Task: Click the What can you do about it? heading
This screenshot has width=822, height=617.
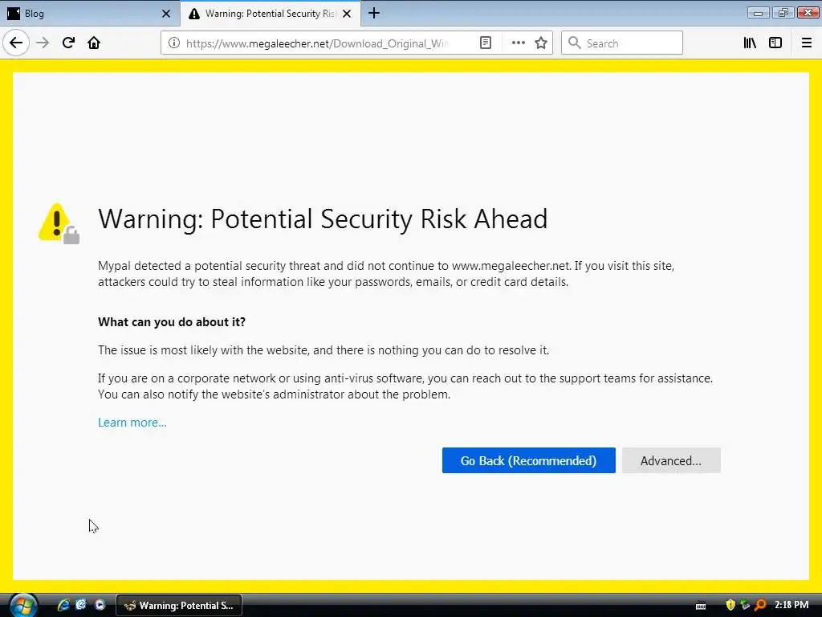Action: coord(172,322)
